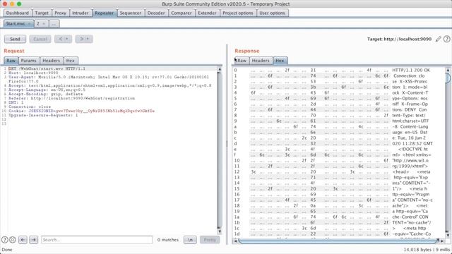Image resolution: width=452 pixels, height=254 pixels.
Task: Select the Repeater tab
Action: 105,13
